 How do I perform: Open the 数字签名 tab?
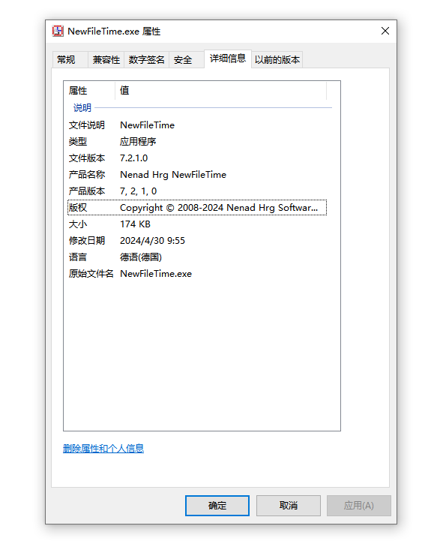pyautogui.click(x=146, y=60)
